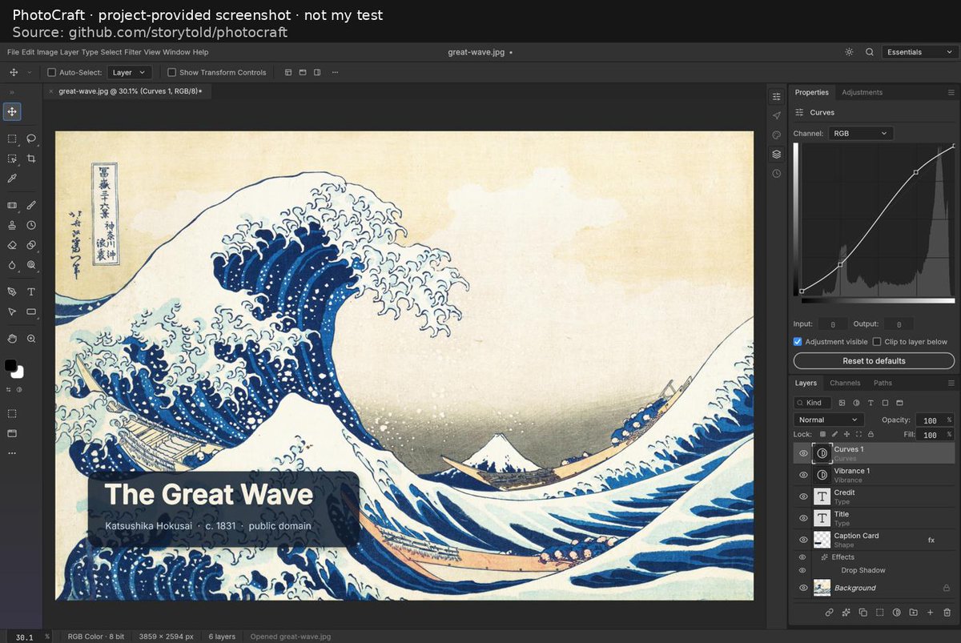
Task: Click the fx badge on Caption Card
Action: (931, 541)
